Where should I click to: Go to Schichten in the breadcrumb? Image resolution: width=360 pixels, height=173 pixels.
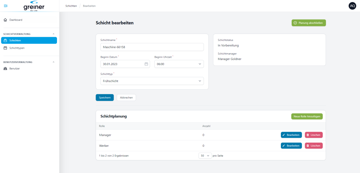[71, 6]
